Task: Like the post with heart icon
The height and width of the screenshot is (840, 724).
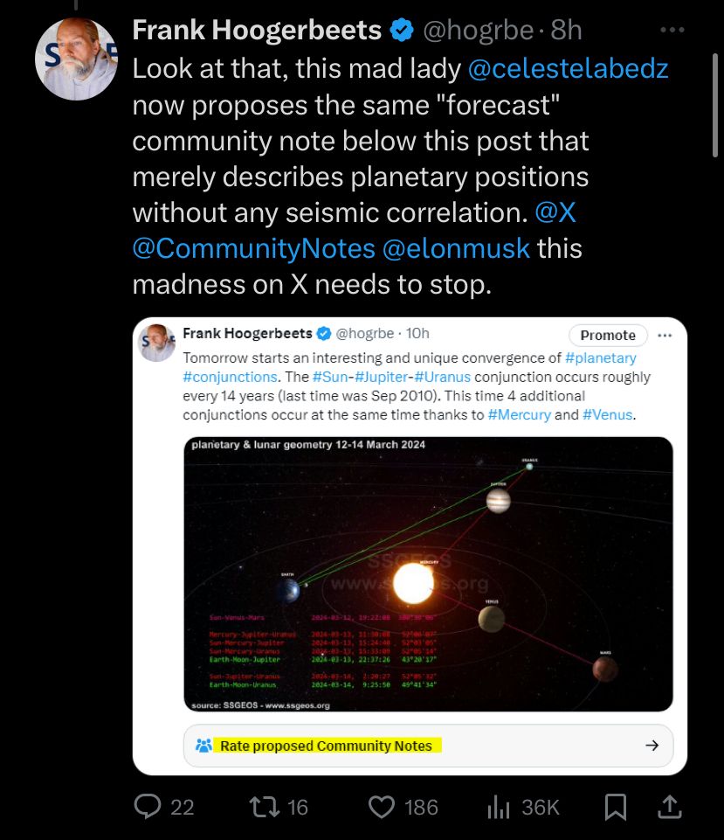Action: click(382, 807)
